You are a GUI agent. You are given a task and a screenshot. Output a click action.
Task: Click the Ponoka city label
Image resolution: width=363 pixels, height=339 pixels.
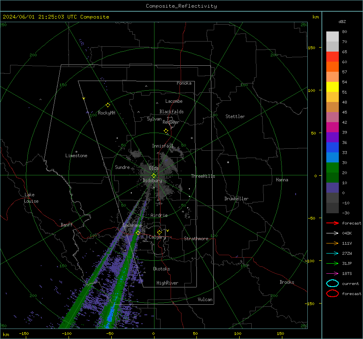pos(184,83)
